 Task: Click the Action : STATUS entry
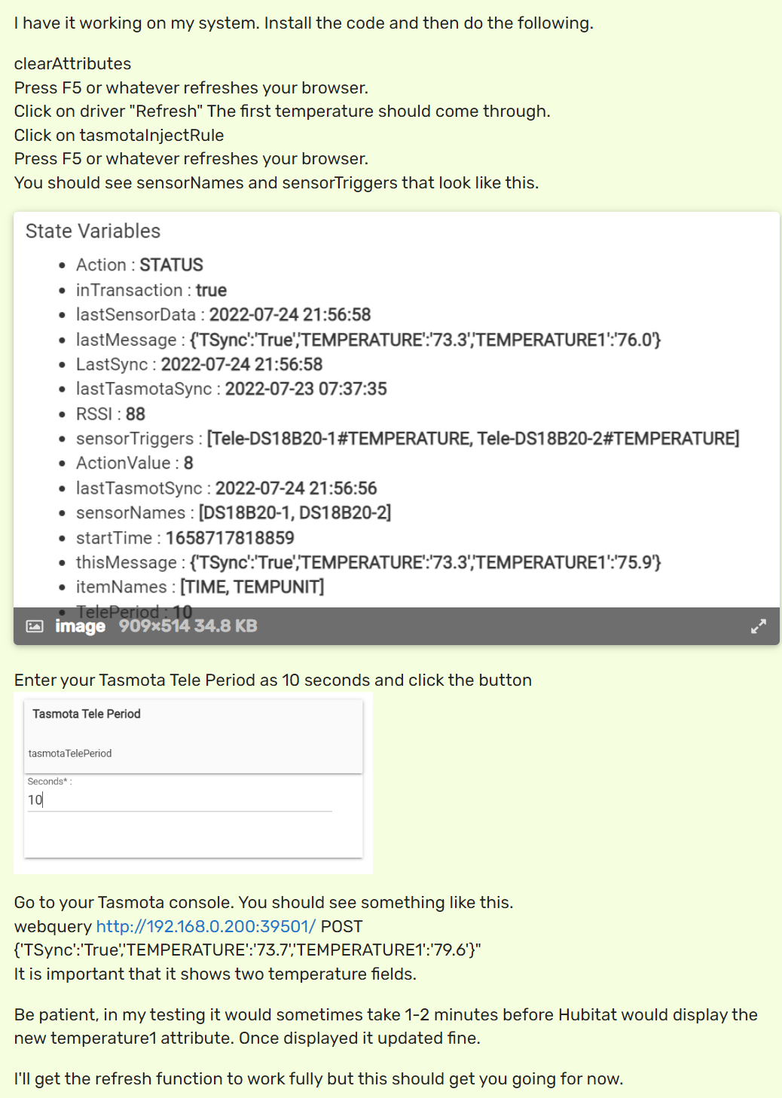pyautogui.click(x=139, y=265)
